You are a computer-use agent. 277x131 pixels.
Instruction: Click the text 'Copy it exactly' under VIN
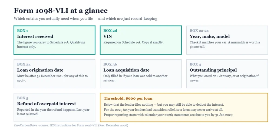153,42
